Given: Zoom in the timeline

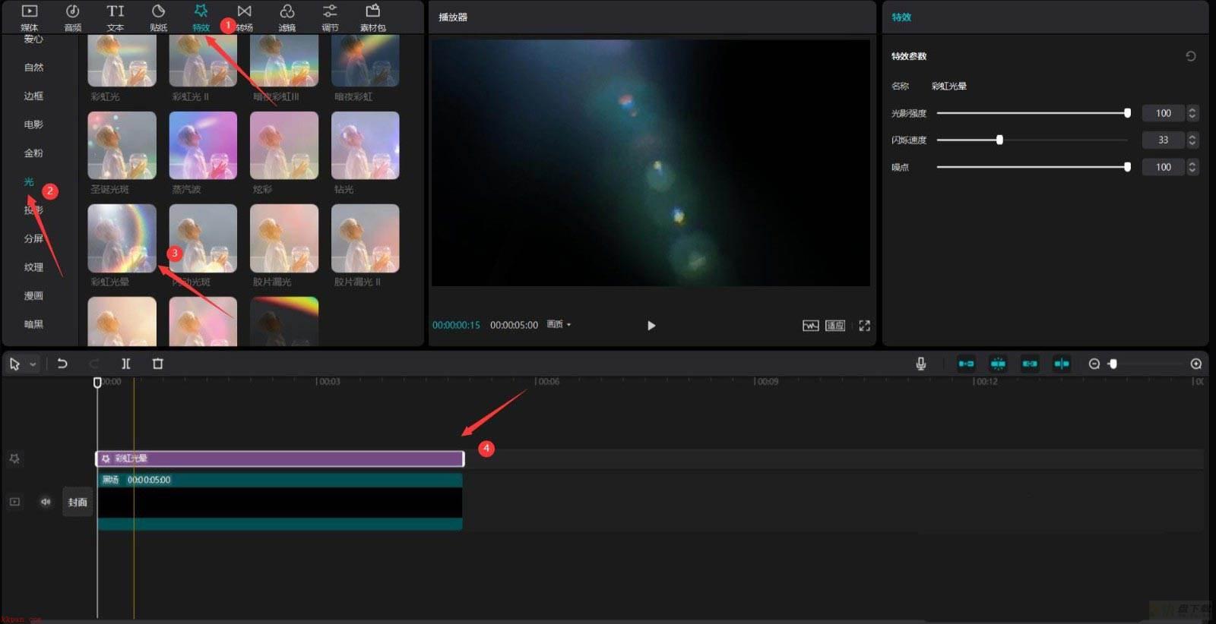Looking at the screenshot, I should coord(1196,364).
